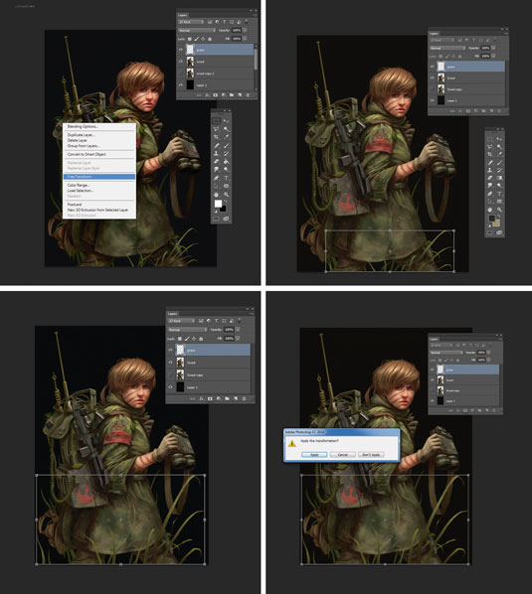This screenshot has width=532, height=594.
Task: Click tan background color swatch, top-right toolbox
Action: pos(497,223)
